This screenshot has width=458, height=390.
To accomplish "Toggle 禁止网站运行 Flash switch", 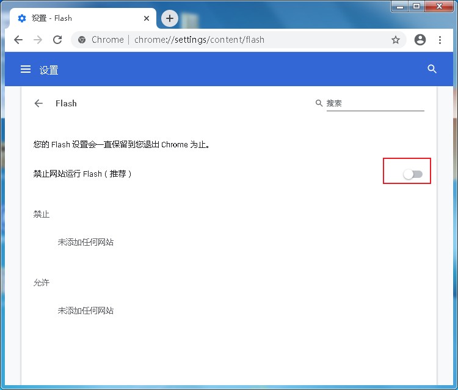I will 413,174.
